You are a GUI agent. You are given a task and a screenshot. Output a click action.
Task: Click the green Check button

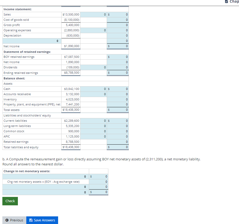click(x=10, y=201)
